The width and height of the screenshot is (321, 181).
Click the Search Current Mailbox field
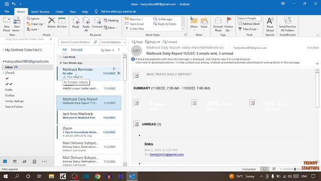(76, 42)
